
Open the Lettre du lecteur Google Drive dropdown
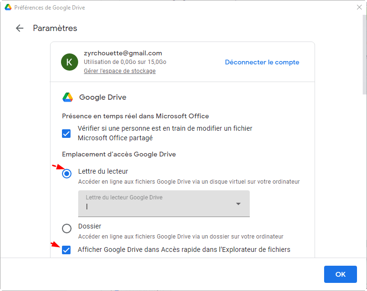click(163, 204)
